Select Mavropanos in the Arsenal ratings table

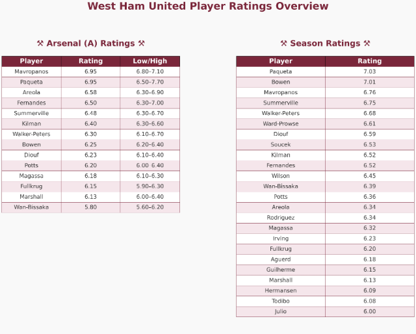coord(31,71)
